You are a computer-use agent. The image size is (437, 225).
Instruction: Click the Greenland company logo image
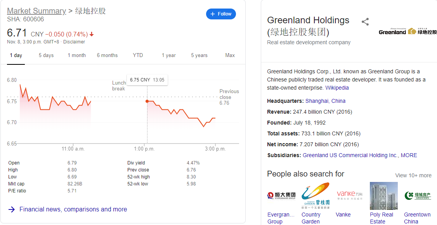pos(408,31)
